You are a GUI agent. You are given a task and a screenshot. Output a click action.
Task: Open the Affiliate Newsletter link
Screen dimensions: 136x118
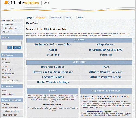point(10,108)
